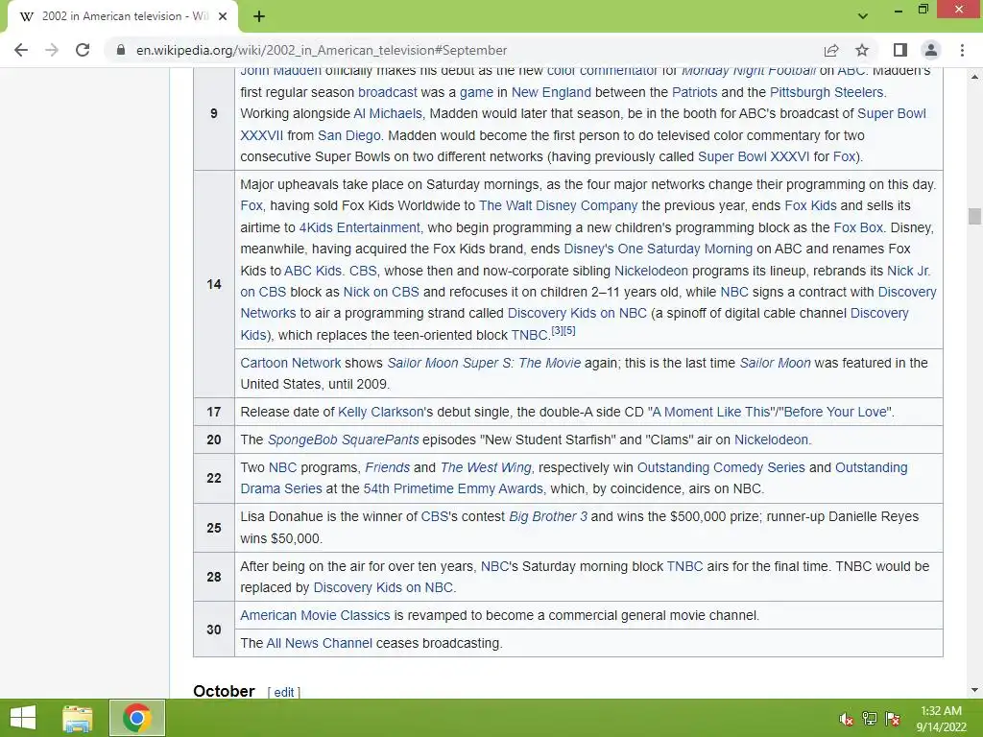Follow the Nick on CBS link
Viewport: 983px width, 737px height.
380,292
